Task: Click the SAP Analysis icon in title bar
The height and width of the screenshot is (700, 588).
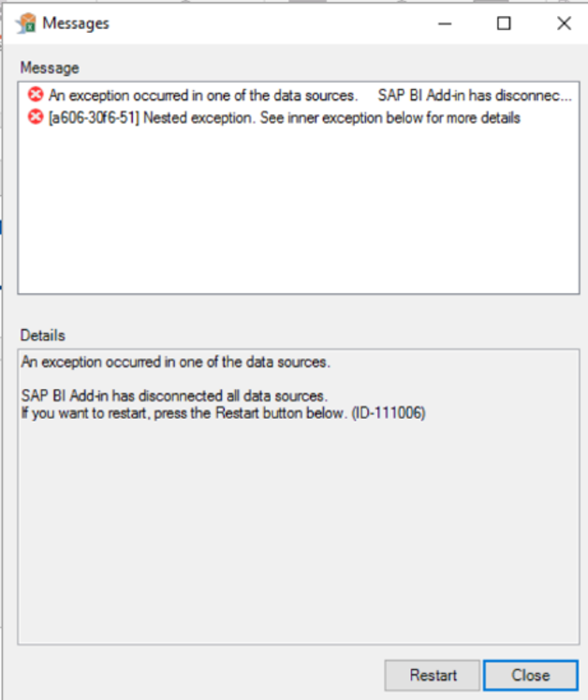Action: point(26,23)
